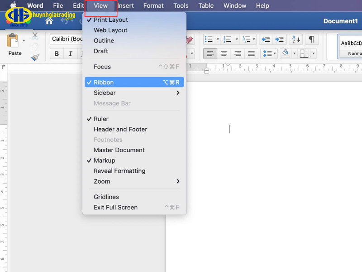This screenshot has height=272, width=362.
Task: Toggle Markup in the View menu
Action: point(104,160)
